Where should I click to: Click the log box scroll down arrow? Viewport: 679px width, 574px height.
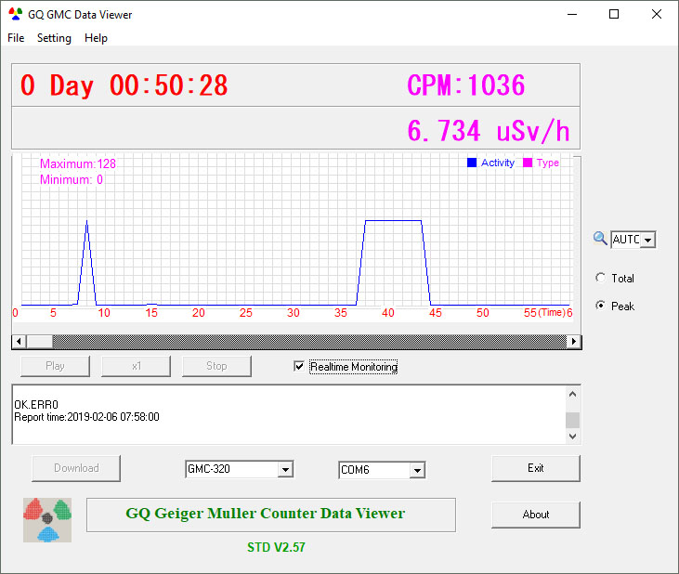point(572,437)
